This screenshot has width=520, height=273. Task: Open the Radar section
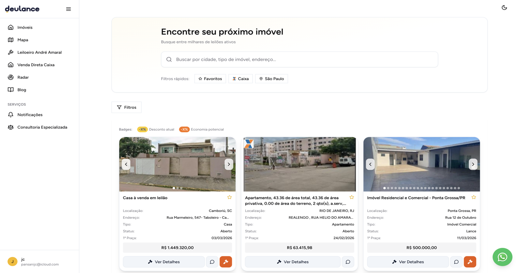coord(39,77)
